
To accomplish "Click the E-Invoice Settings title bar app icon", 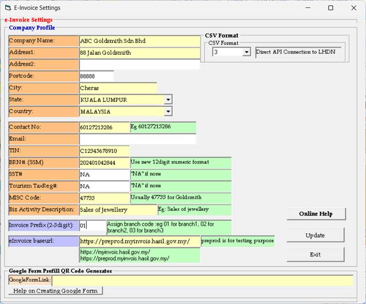I will (8, 8).
